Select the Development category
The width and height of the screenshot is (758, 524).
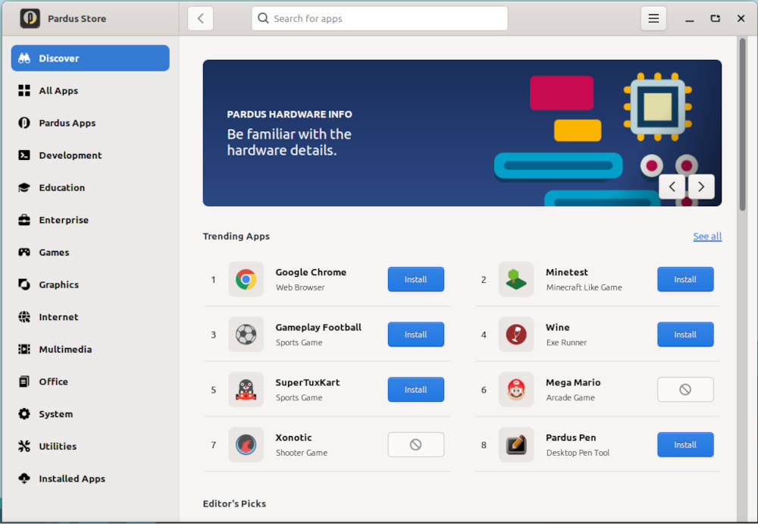[x=70, y=155]
